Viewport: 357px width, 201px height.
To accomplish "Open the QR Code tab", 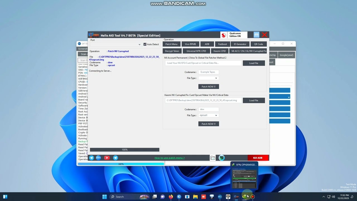I will click(259, 44).
